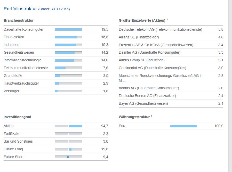Select the Allianz SE (Finanzsektor) row
The image size is (232, 172).
[139, 37]
